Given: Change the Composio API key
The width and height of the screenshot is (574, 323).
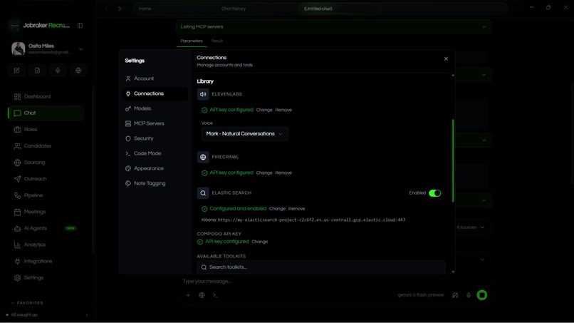Looking at the screenshot, I should tap(259, 242).
